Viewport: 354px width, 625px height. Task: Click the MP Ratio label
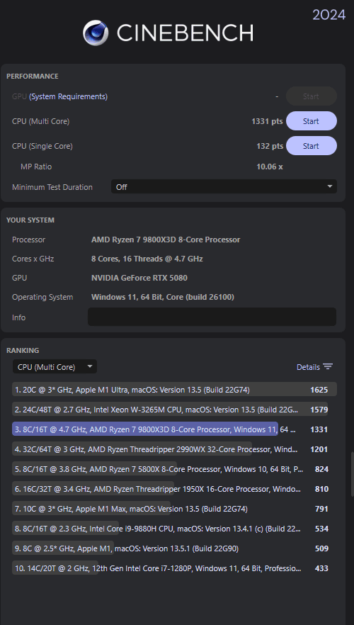[36, 167]
